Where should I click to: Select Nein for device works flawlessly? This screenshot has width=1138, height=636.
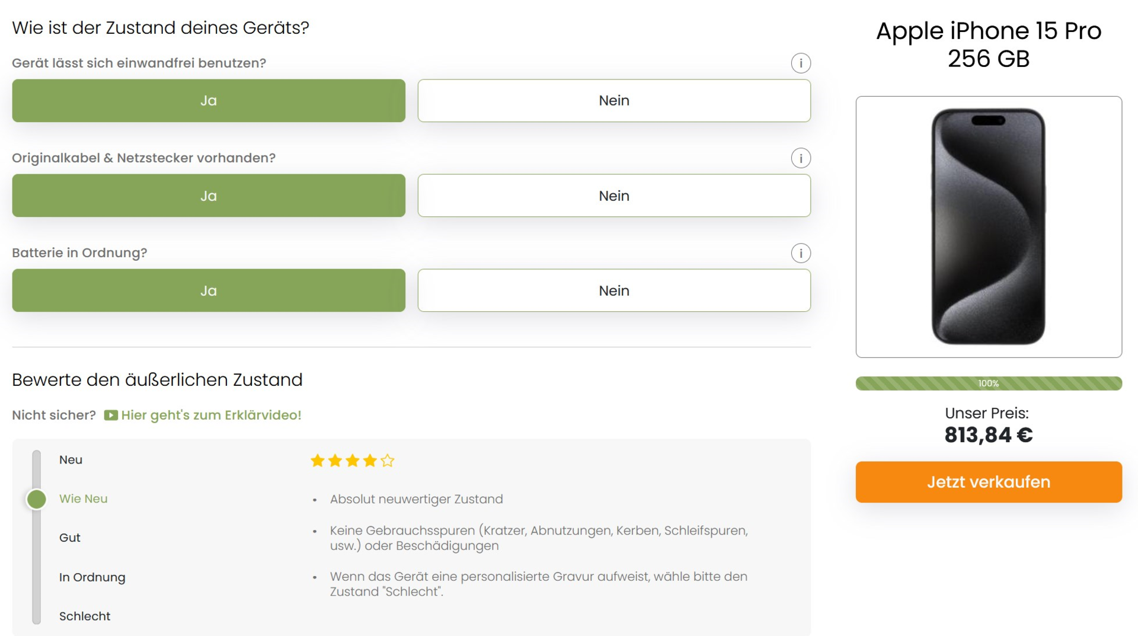pos(613,101)
